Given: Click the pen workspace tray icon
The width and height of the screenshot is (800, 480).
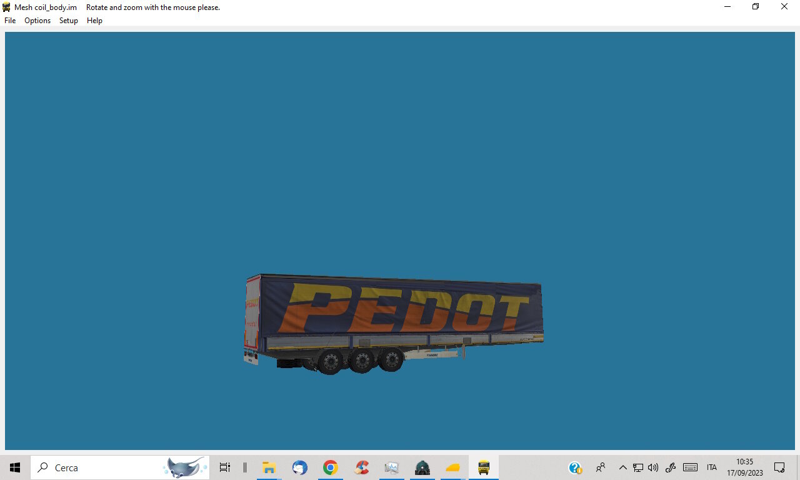Looking at the screenshot, I should (671, 467).
